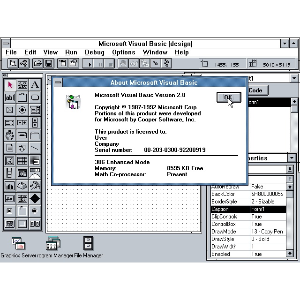Open the Edit menu
Viewport: 300px width, 300px height.
(30, 52)
